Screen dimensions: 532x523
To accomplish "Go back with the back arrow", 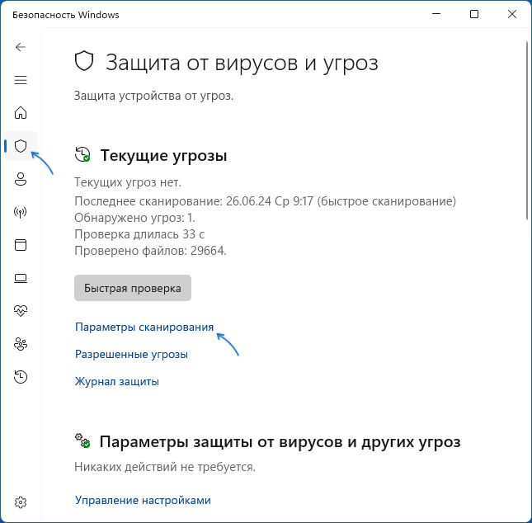I will point(21,47).
